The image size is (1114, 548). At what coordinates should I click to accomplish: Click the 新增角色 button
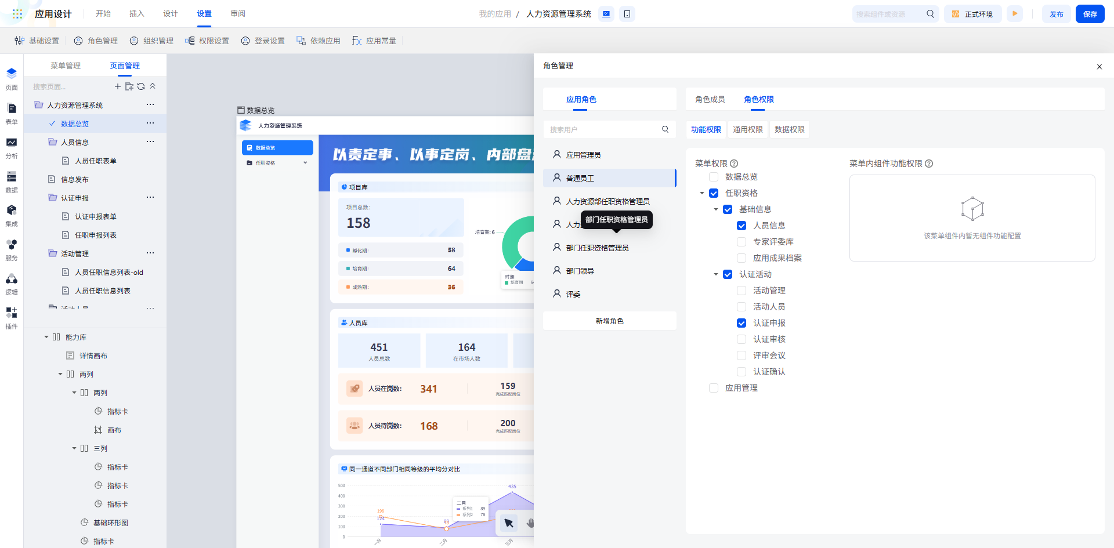point(609,321)
